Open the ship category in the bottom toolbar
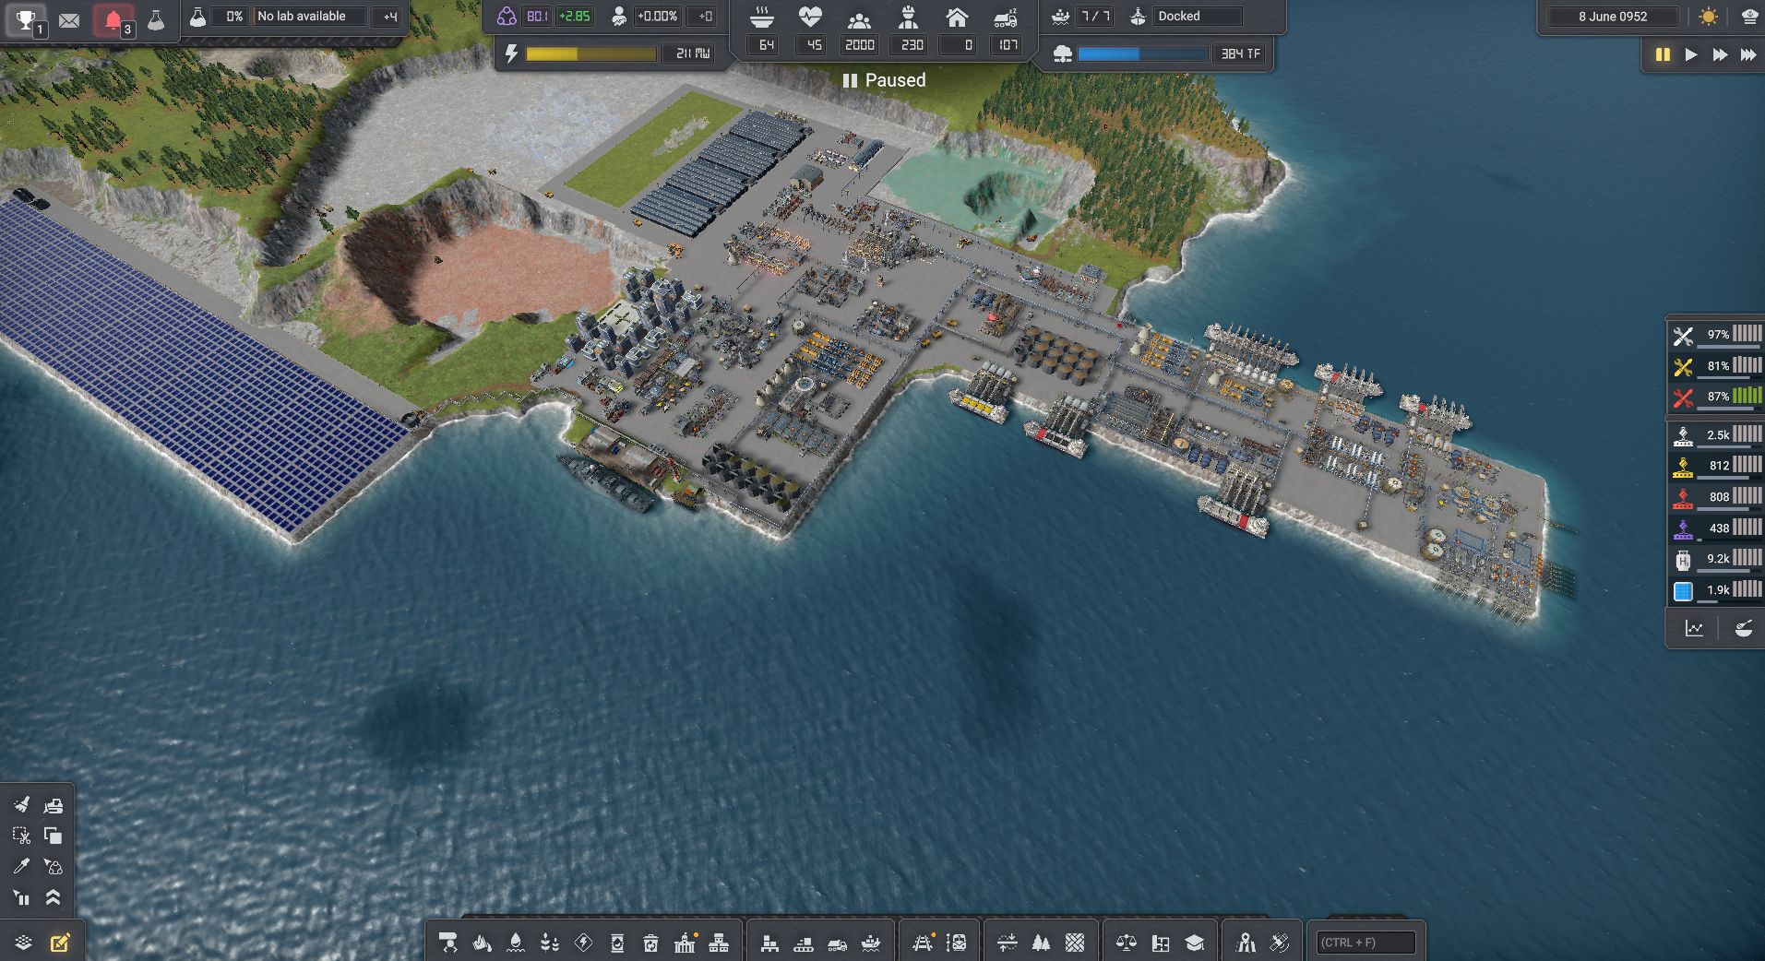The width and height of the screenshot is (1765, 961). [x=871, y=943]
